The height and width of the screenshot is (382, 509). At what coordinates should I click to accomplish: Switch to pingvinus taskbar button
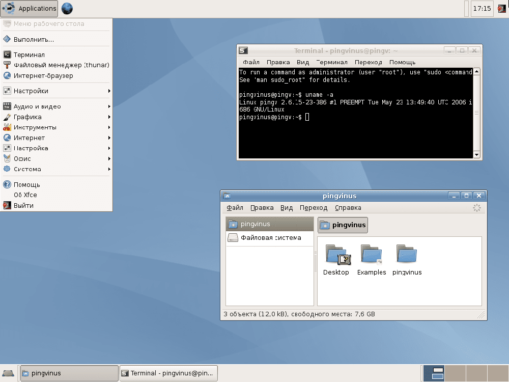(x=69, y=373)
